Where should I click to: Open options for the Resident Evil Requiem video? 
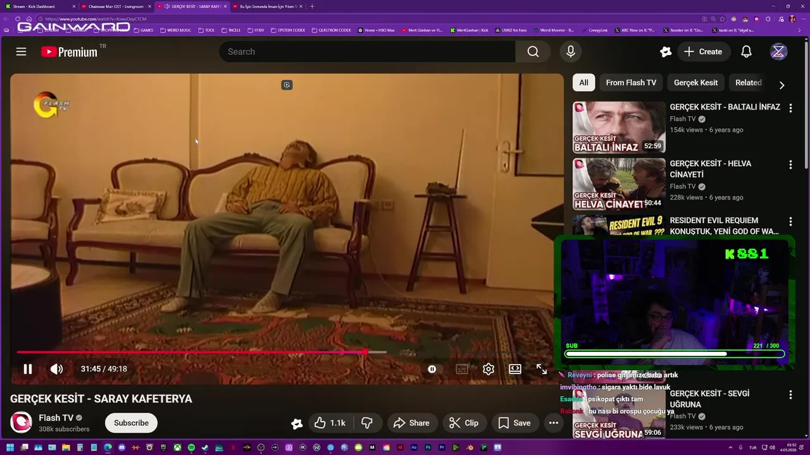pos(790,222)
